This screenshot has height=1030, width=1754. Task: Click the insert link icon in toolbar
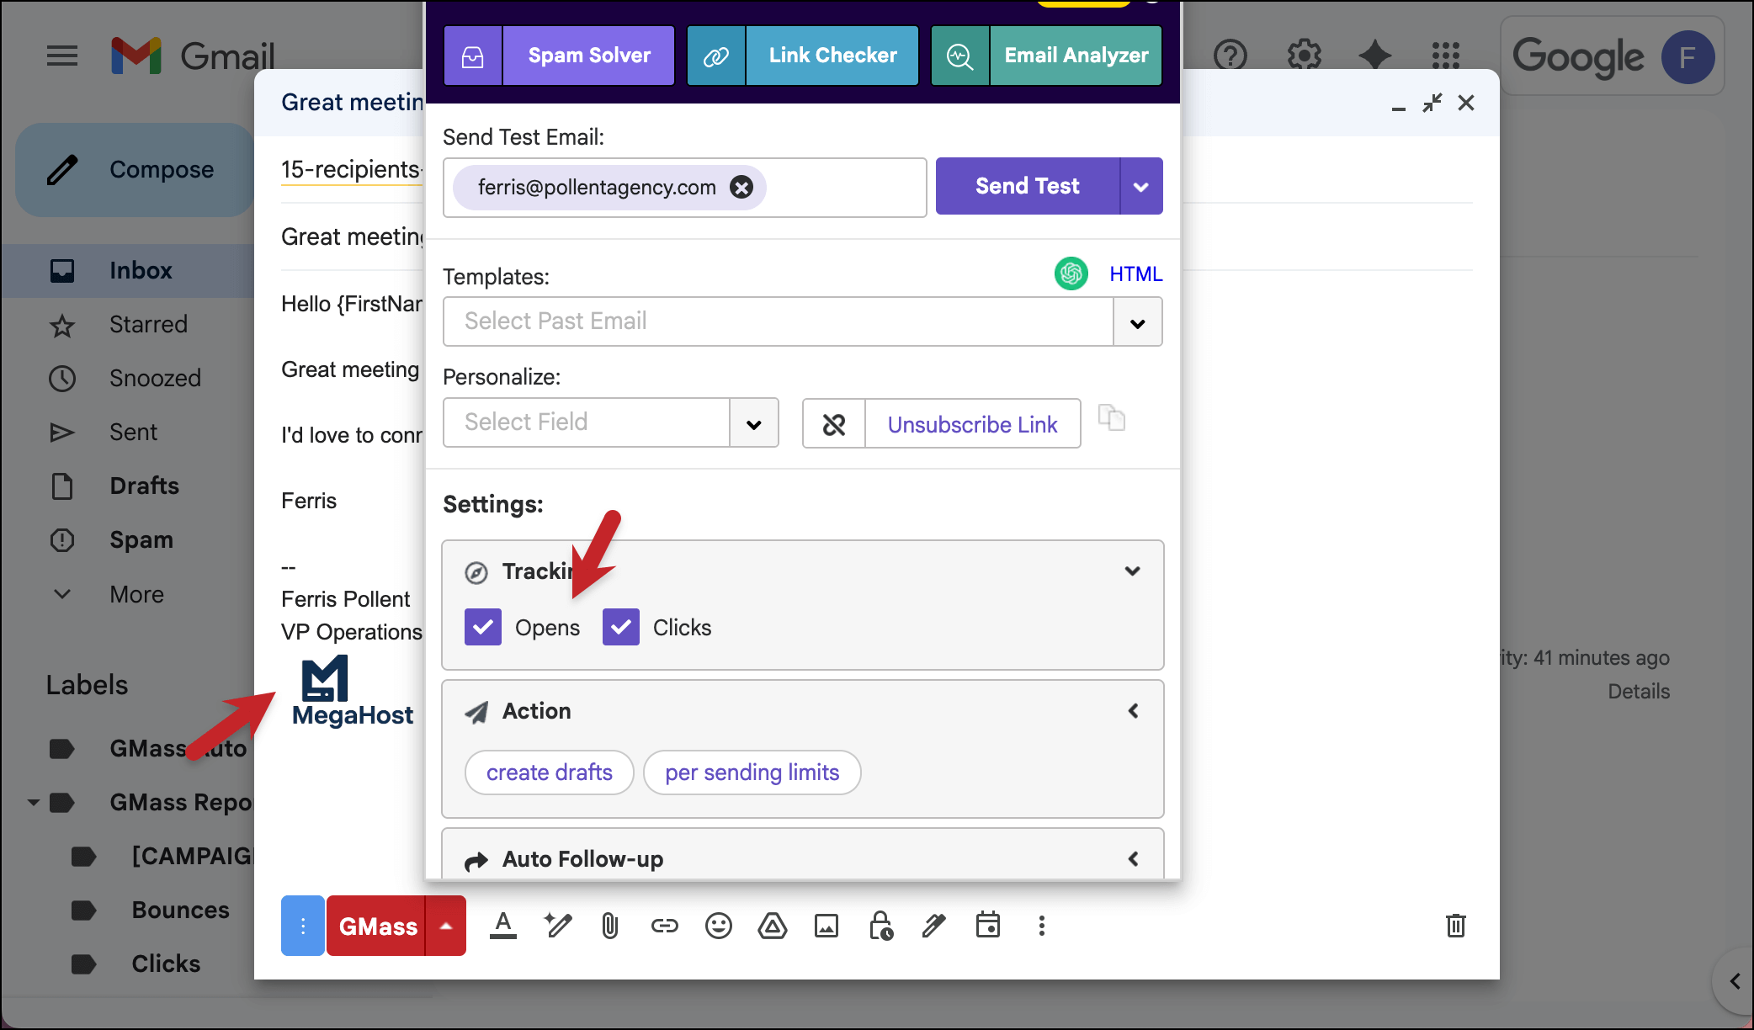click(x=664, y=926)
